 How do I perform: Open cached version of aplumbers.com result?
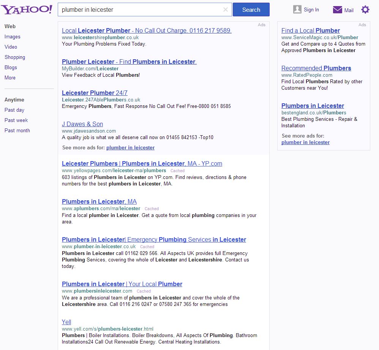(x=152, y=209)
